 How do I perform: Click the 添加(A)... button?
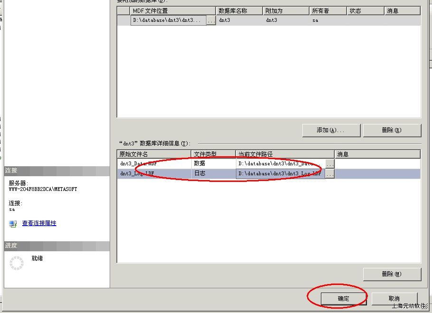click(331, 130)
